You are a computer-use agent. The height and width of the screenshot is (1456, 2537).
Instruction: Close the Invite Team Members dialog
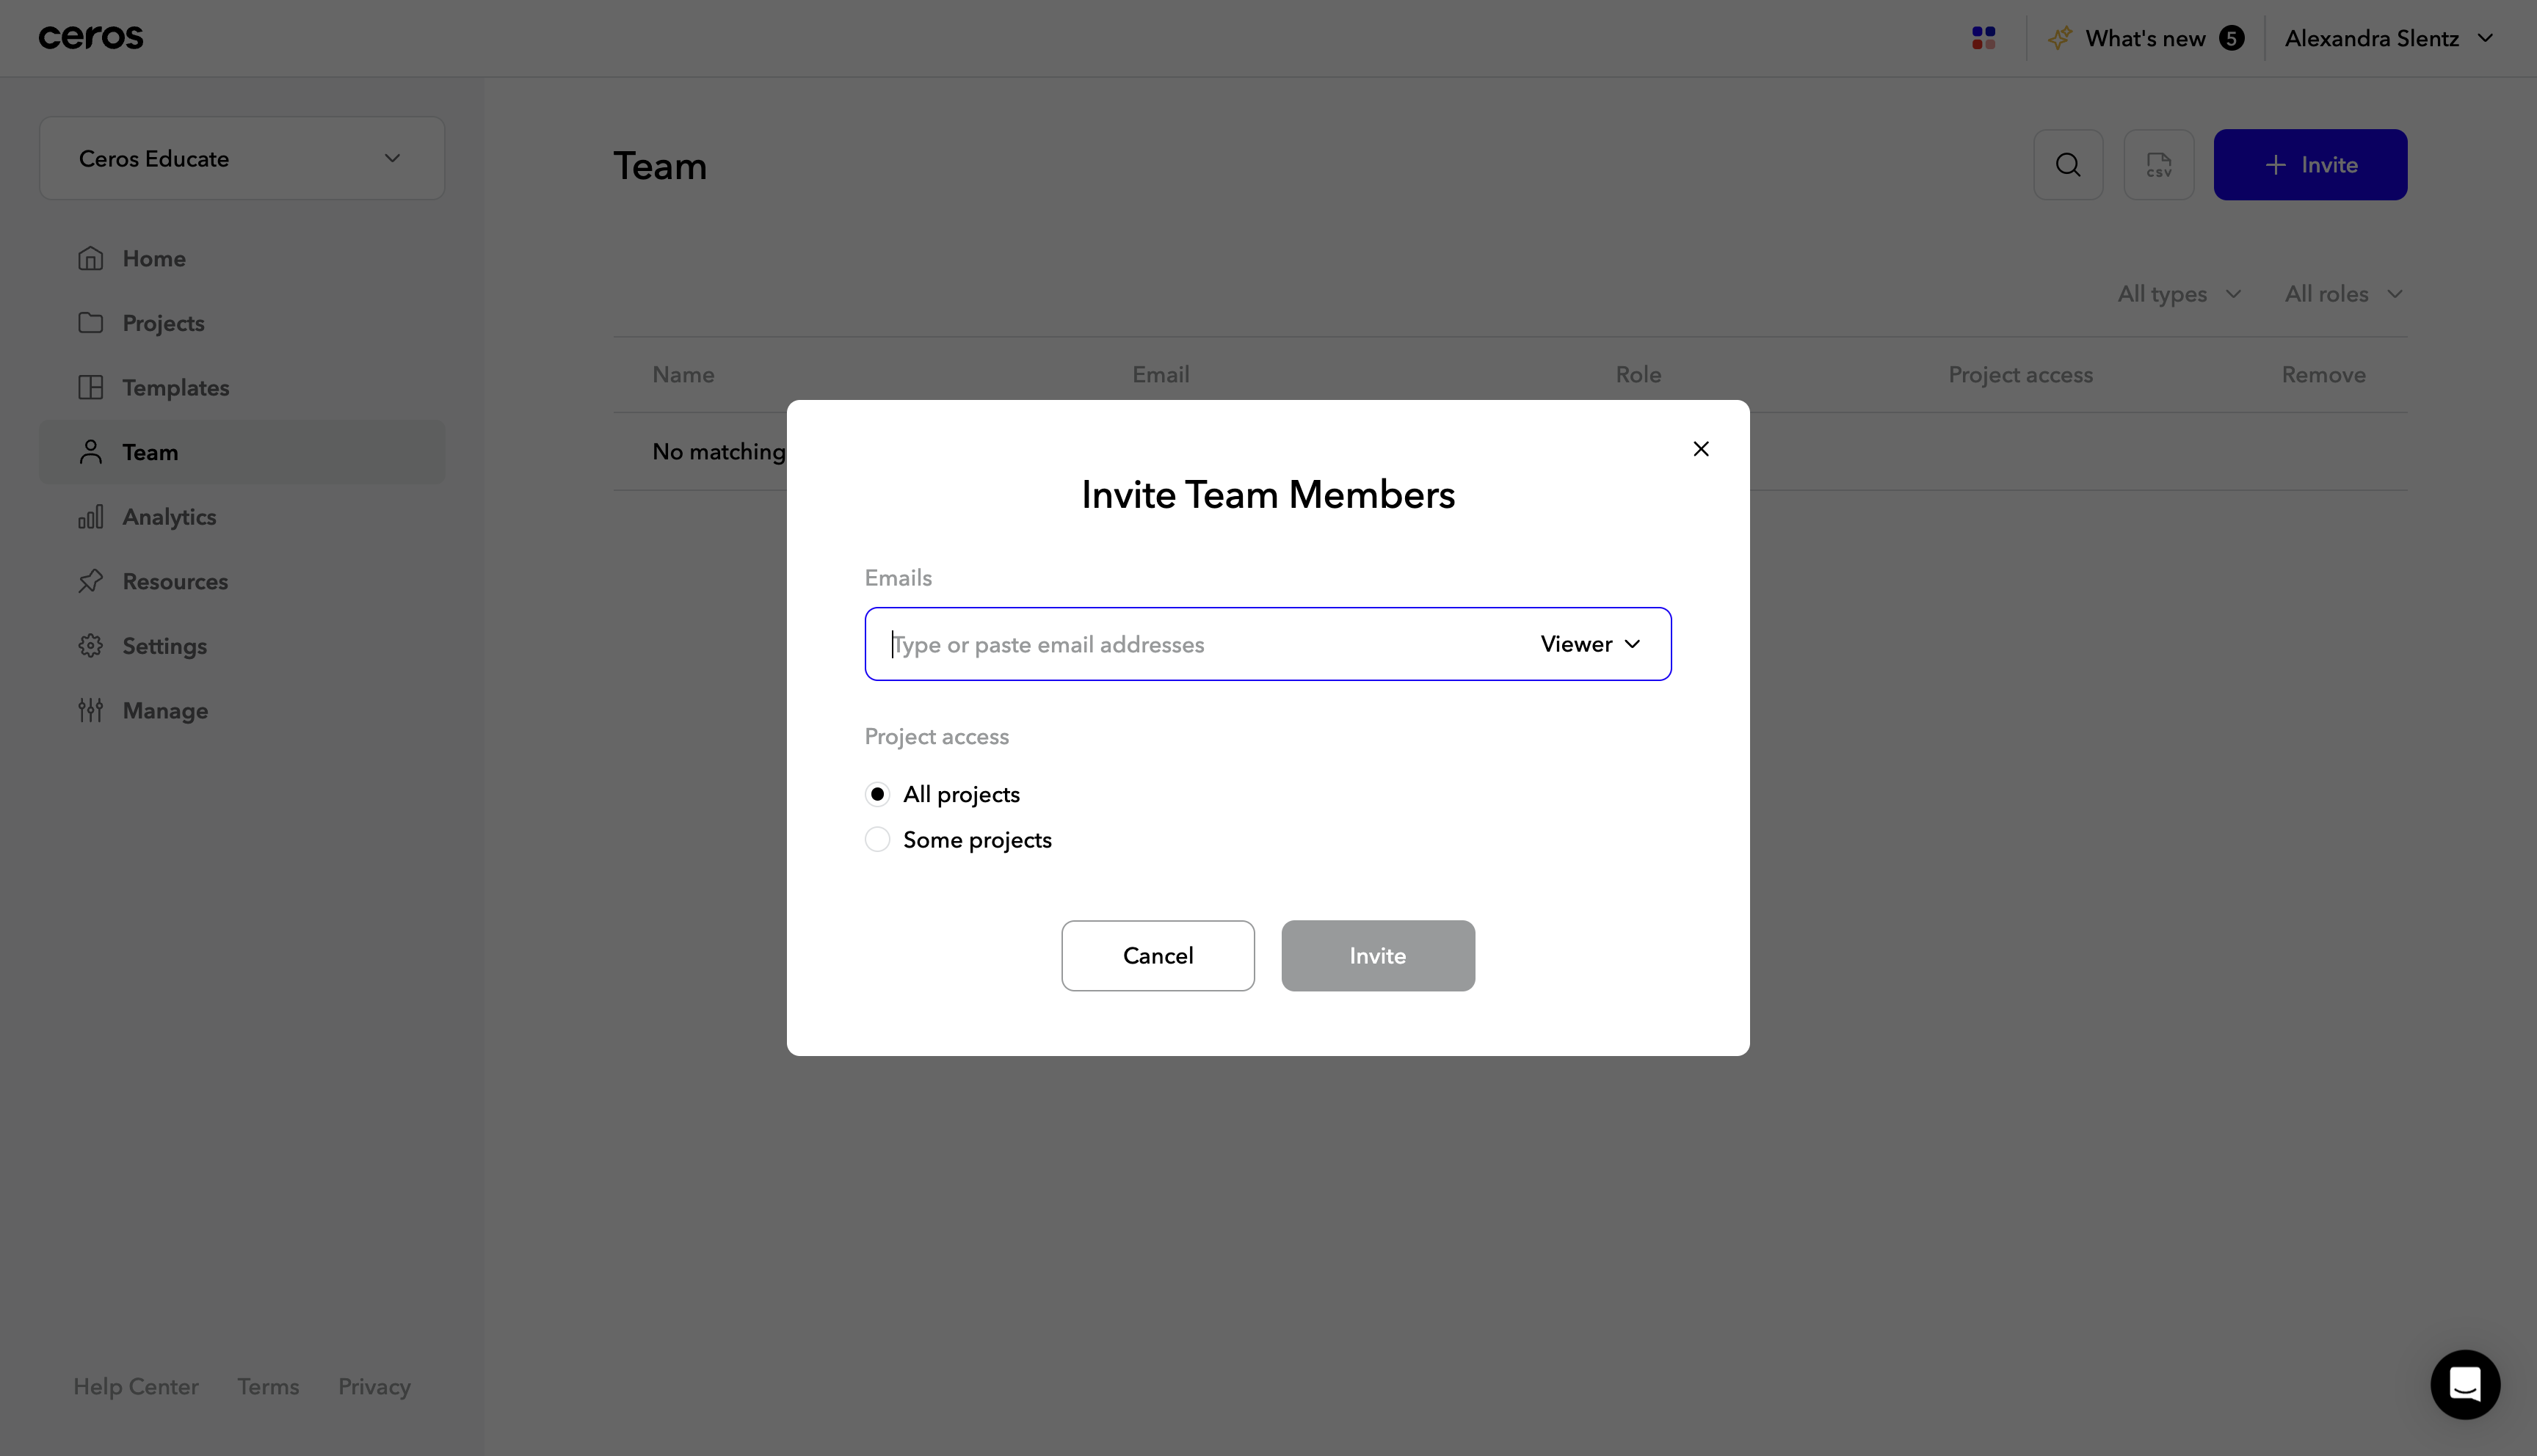(x=1700, y=449)
